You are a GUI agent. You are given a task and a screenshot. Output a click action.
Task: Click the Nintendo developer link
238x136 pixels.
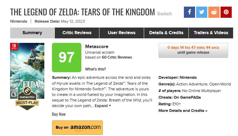coord(188,77)
